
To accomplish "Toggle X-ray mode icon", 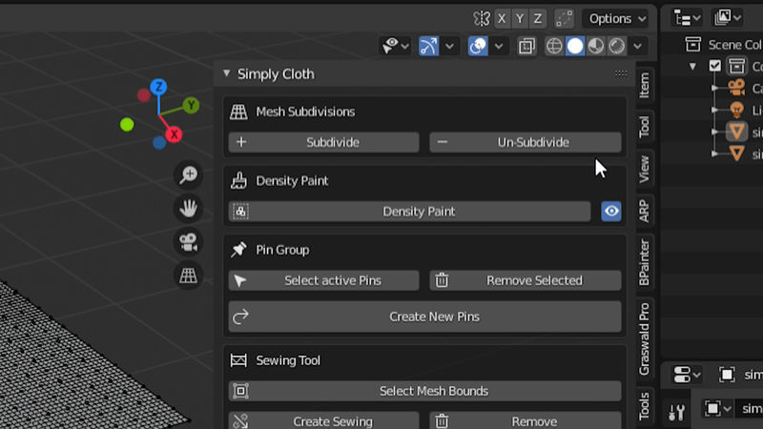I will (x=526, y=46).
